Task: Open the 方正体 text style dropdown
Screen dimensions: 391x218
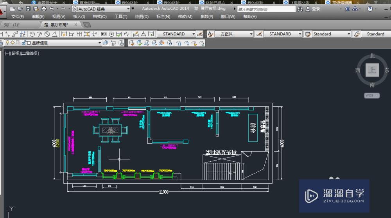Action: pyautogui.click(x=251, y=34)
